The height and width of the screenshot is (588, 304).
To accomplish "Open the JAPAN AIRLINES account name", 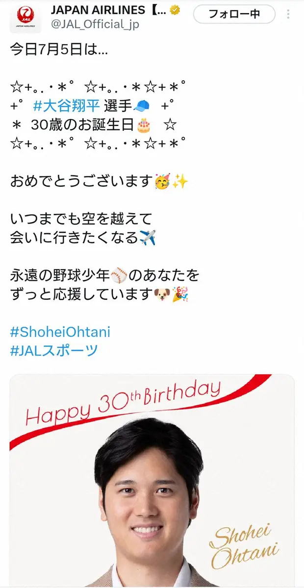I will [109, 10].
